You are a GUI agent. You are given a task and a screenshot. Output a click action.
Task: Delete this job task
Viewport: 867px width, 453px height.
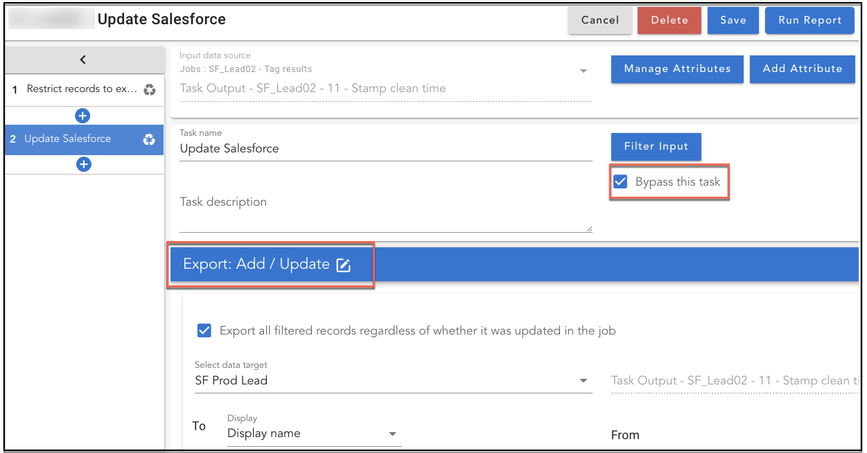click(x=669, y=20)
